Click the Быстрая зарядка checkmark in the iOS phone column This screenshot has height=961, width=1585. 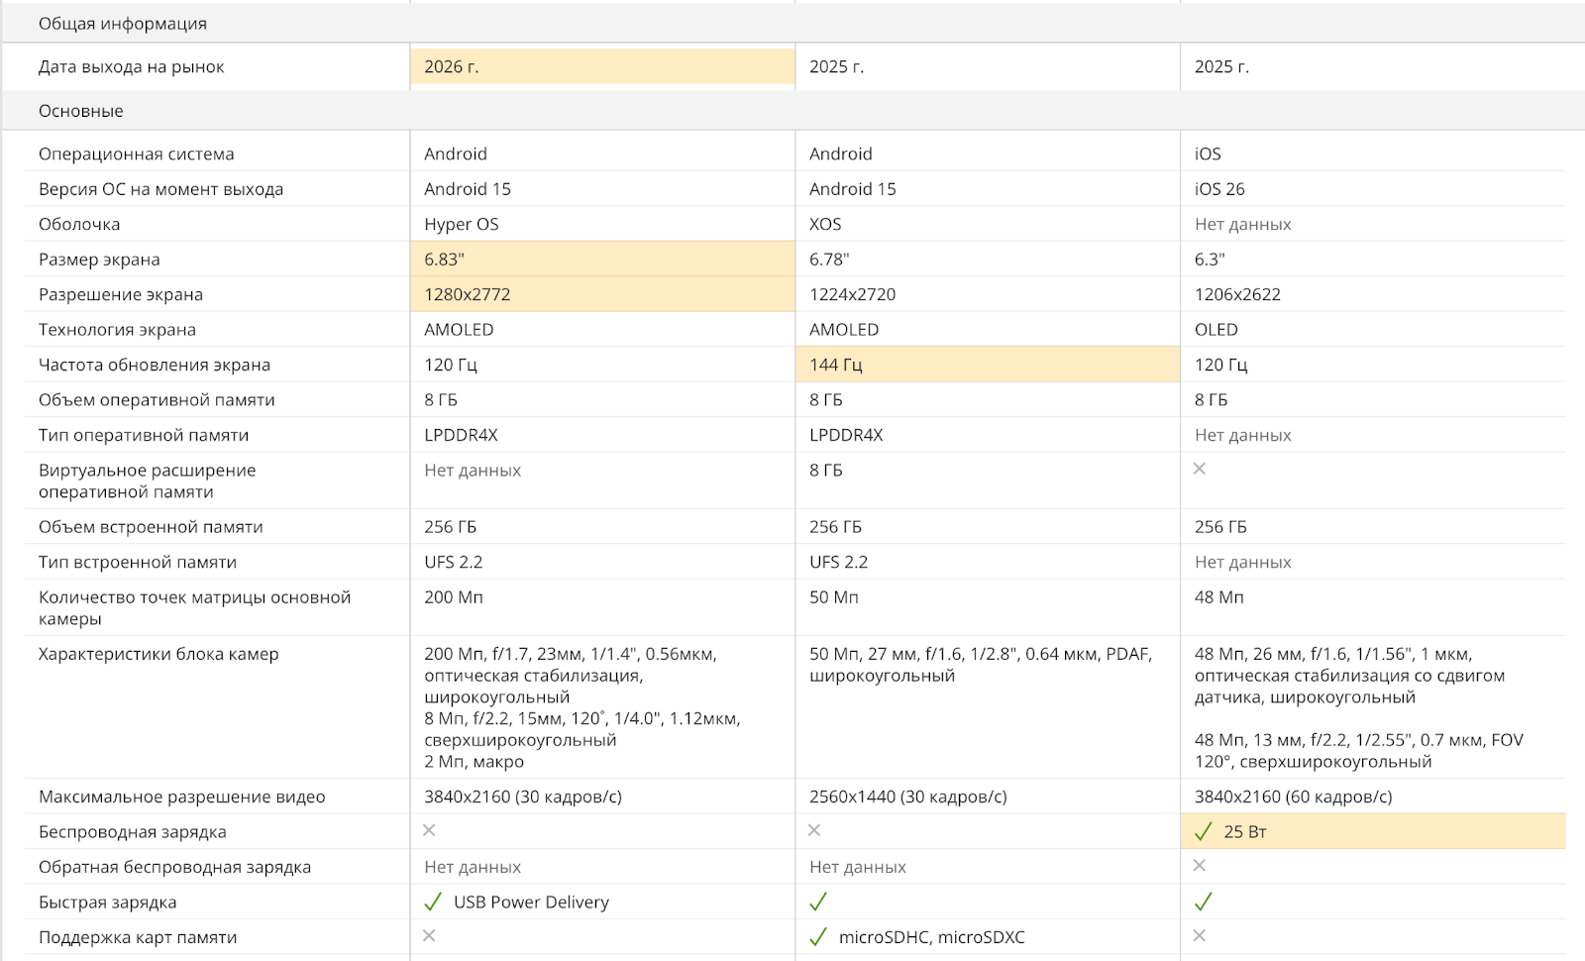click(x=1204, y=902)
